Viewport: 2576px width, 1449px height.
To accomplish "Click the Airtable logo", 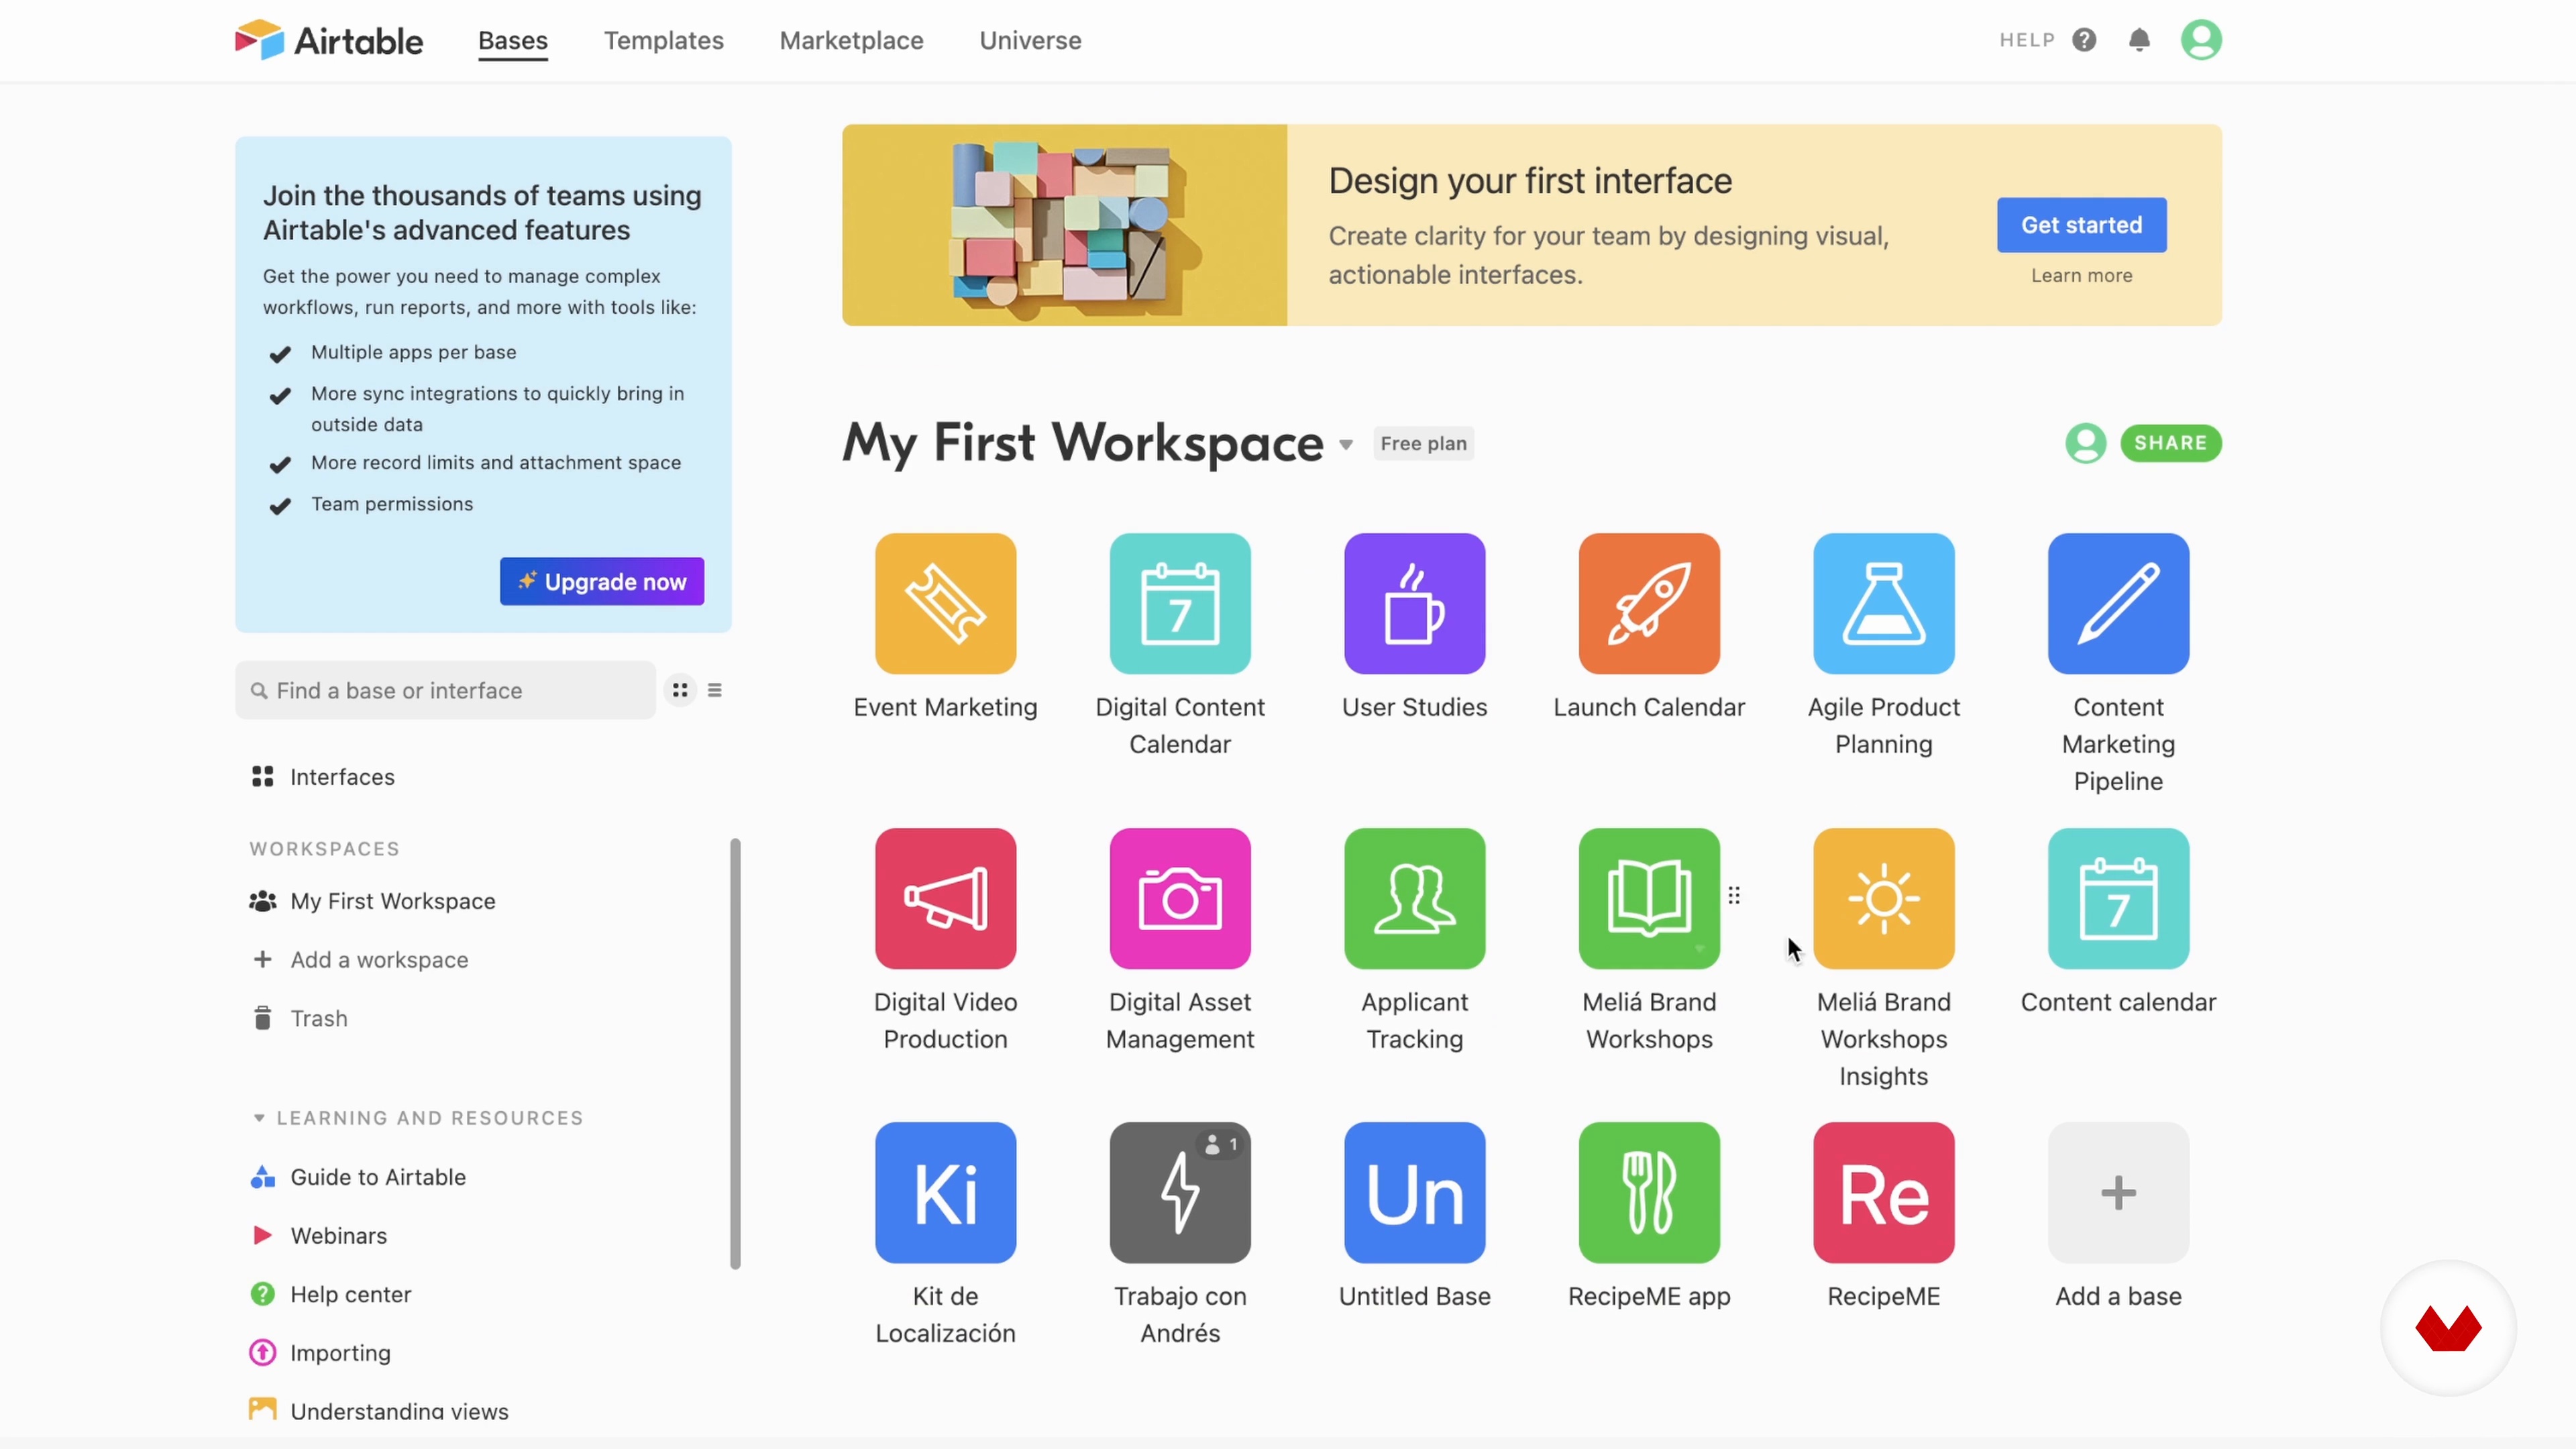I will pyautogui.click(x=329, y=40).
